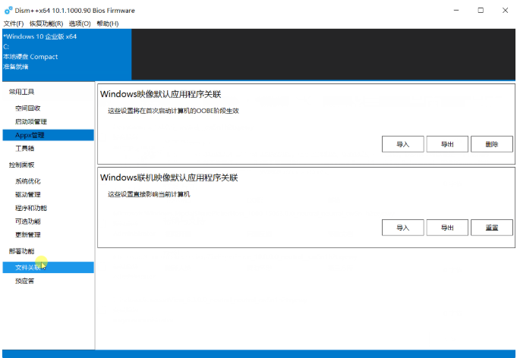Click the 控制面板 section header
The height and width of the screenshot is (358, 517).
21,165
